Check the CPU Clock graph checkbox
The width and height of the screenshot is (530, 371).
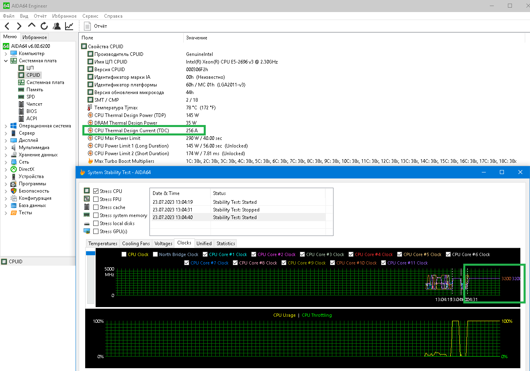click(x=124, y=254)
